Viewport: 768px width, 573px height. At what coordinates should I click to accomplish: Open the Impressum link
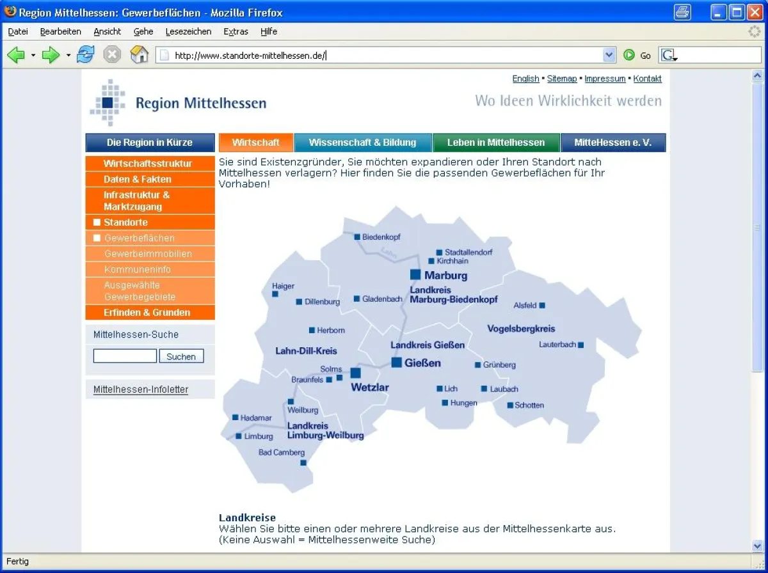(x=605, y=78)
